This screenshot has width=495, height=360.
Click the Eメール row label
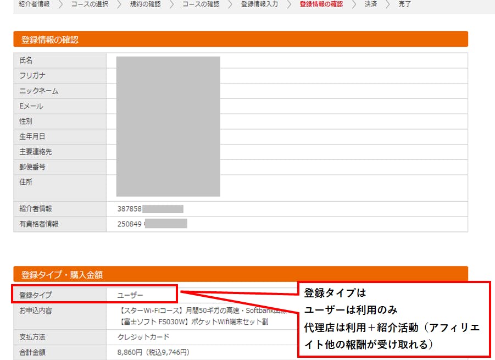[31, 106]
